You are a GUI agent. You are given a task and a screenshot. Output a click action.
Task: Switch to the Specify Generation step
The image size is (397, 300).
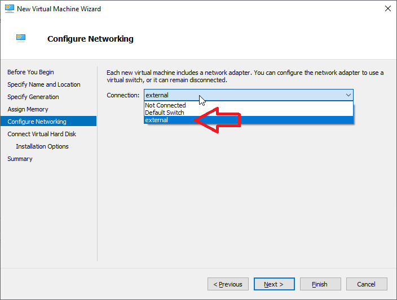[x=33, y=97]
